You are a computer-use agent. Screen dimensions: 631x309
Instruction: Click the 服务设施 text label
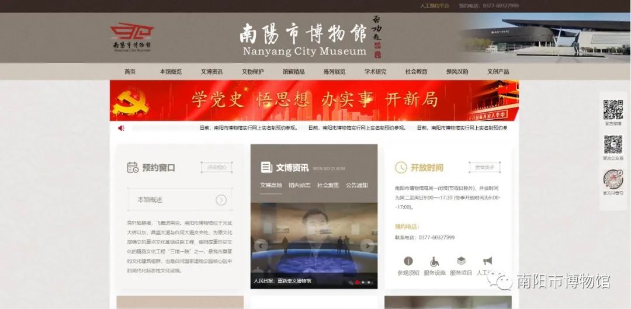coord(435,273)
